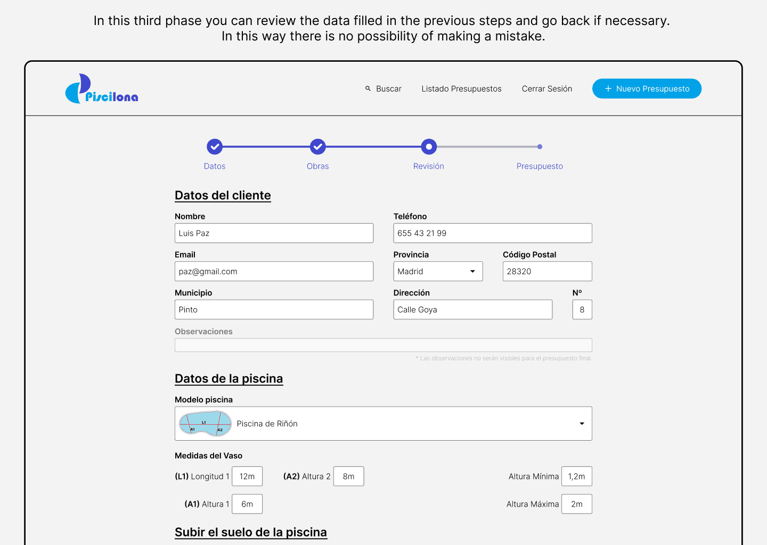This screenshot has height=545, width=767.
Task: Click inside the Observaciones field
Action: click(383, 345)
